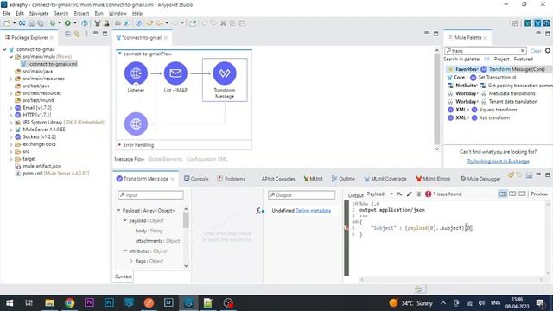Image resolution: width=553 pixels, height=311 pixels.
Task: Select the Transform Message component in the flow
Action: pyautogui.click(x=225, y=73)
